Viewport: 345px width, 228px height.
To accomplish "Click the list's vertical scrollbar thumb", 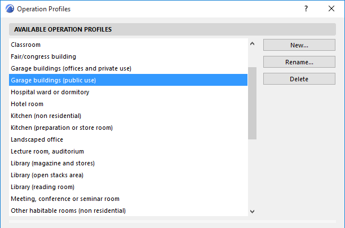I will coord(252,103).
